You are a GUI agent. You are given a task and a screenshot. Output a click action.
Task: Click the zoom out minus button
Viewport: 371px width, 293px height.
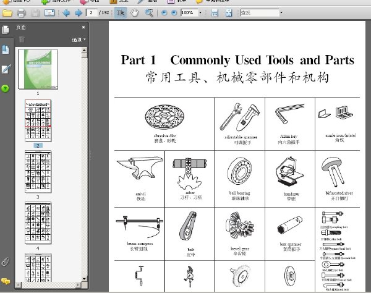pyautogui.click(x=164, y=13)
